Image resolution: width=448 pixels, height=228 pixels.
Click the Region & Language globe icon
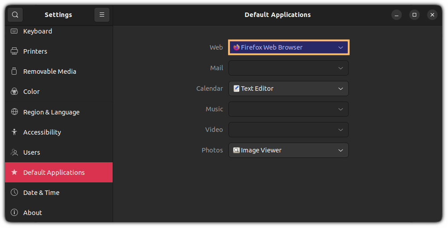[14, 112]
